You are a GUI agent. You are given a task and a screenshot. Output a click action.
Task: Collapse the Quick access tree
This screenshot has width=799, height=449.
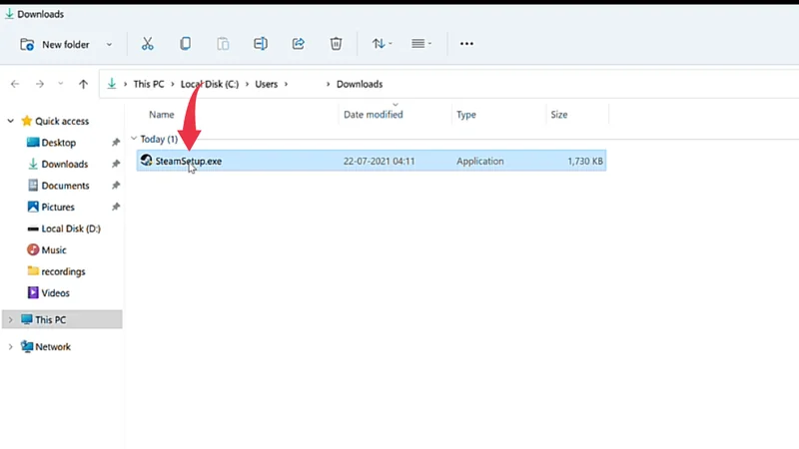click(11, 121)
